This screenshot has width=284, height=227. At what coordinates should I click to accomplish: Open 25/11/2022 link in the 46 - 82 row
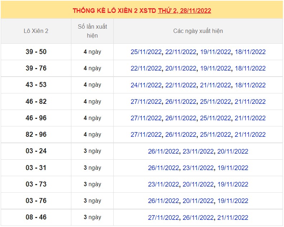click(x=216, y=102)
